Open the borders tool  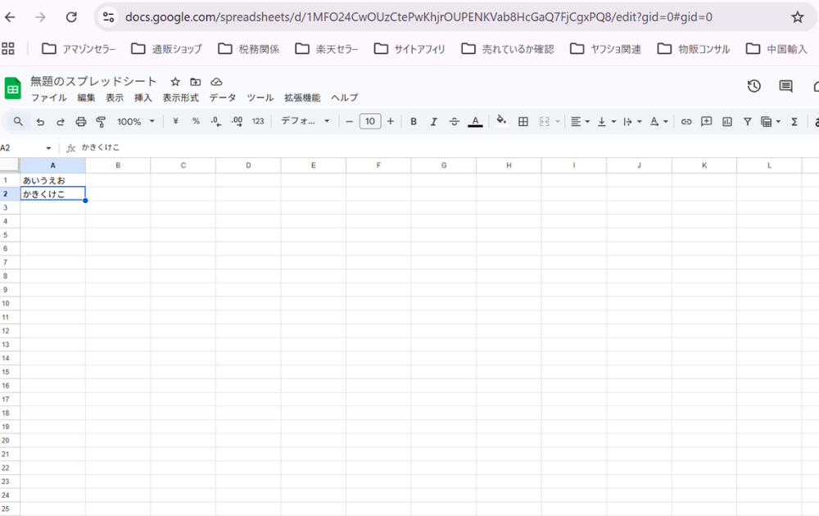[x=523, y=121]
